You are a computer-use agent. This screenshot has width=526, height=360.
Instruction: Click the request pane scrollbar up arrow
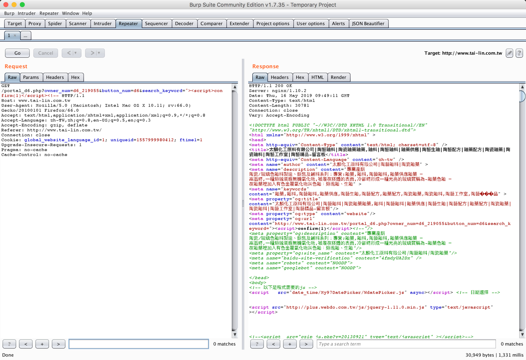[x=235, y=87]
